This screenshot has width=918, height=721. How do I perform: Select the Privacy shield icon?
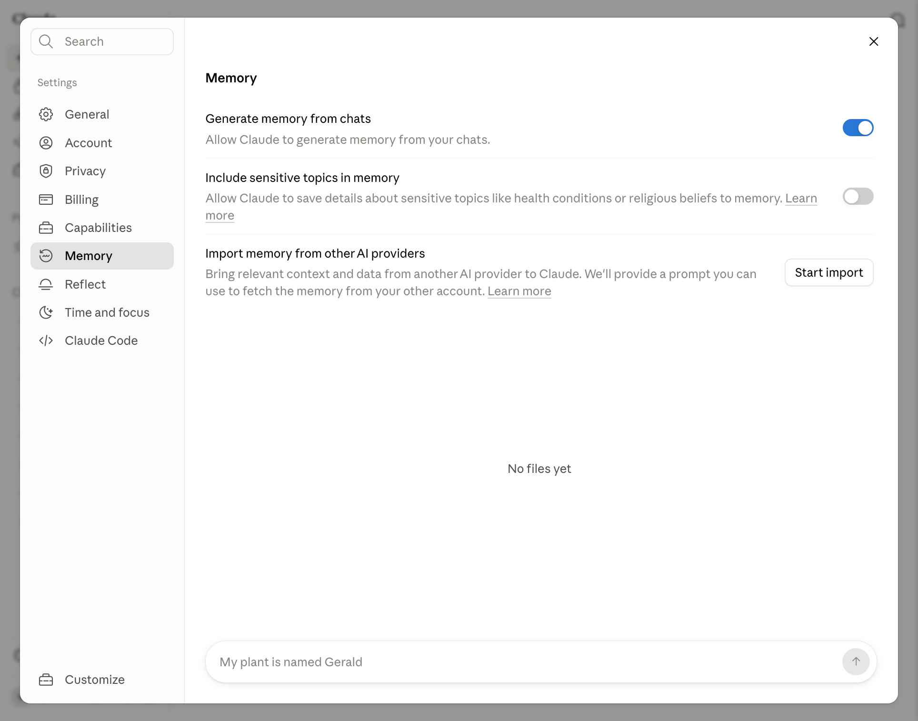46,171
